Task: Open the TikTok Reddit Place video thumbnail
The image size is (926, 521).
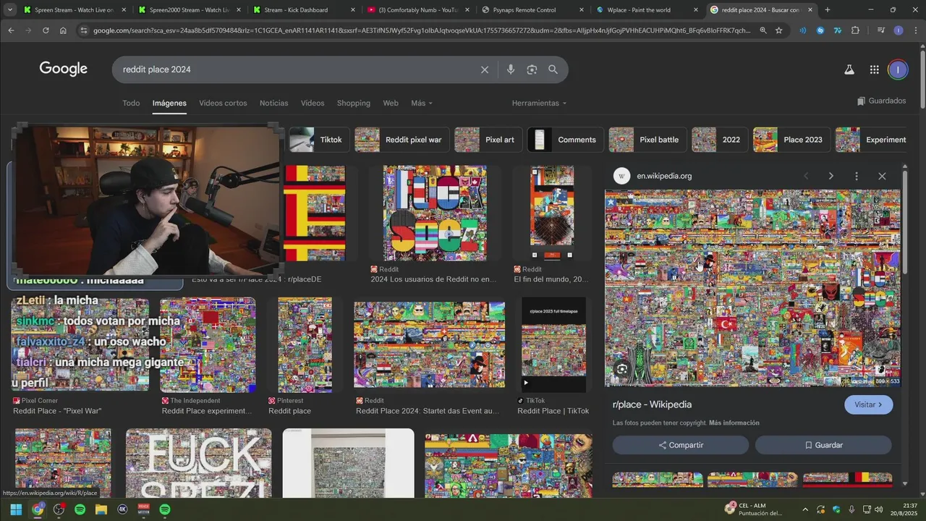Action: pos(553,344)
